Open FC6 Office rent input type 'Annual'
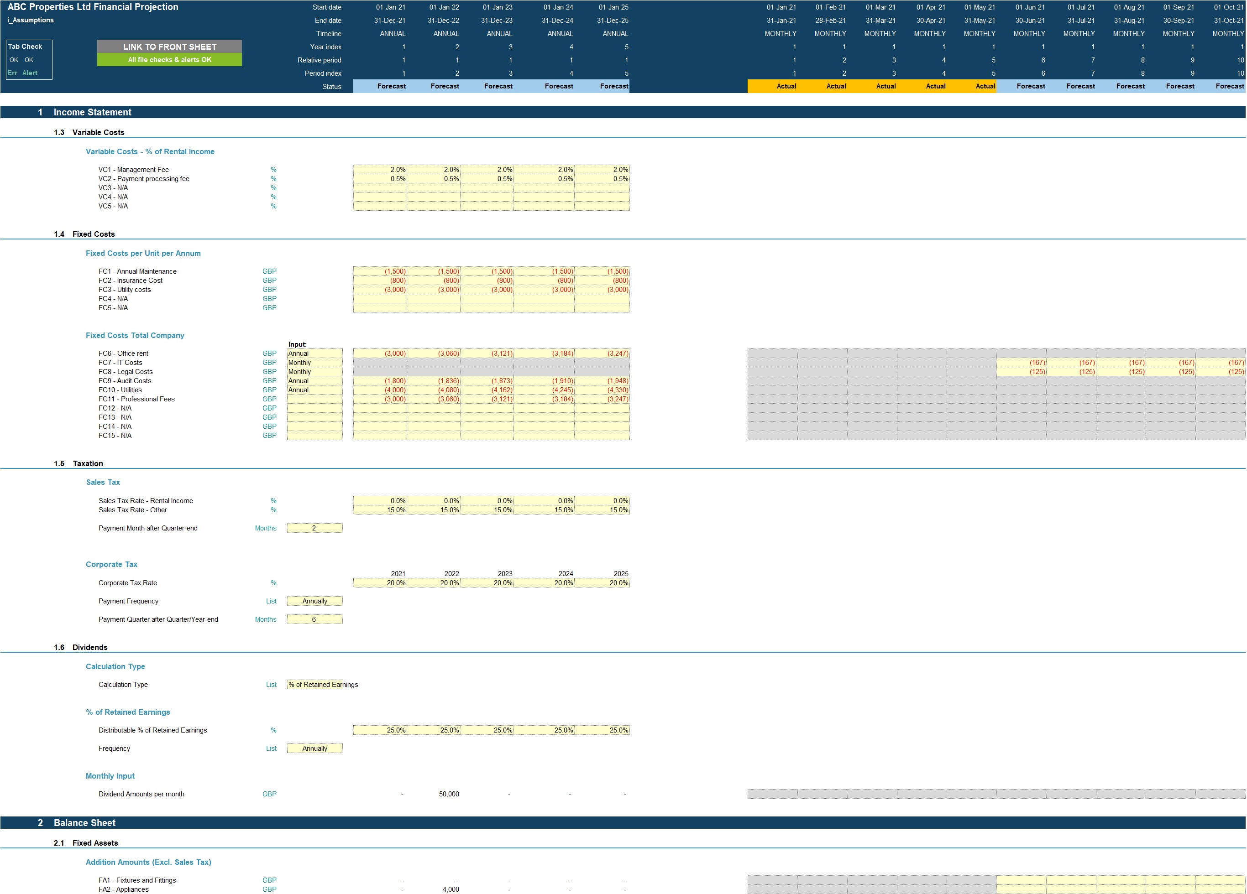 click(x=314, y=353)
